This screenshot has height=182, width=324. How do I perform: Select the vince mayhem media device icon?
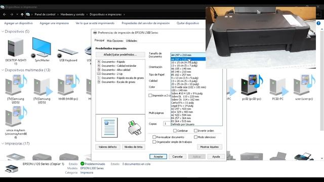click(x=16, y=116)
